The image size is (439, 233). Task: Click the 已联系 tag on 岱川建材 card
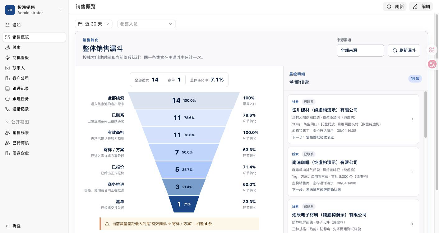tap(308, 102)
